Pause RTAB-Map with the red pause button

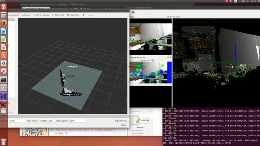[133, 12]
